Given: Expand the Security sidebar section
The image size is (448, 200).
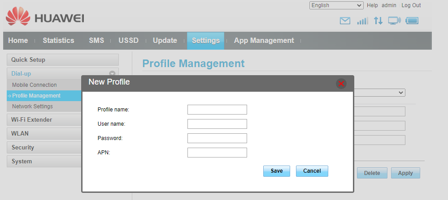Looking at the screenshot, I should click(x=44, y=147).
